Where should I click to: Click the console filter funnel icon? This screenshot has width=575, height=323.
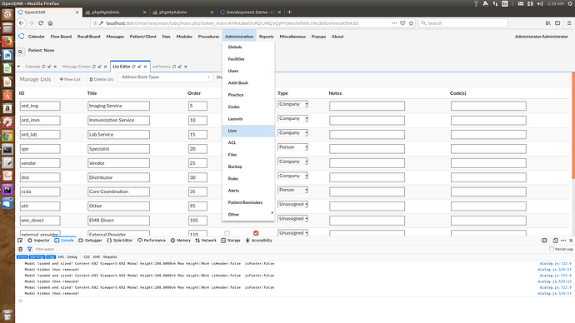pyautogui.click(x=30, y=250)
